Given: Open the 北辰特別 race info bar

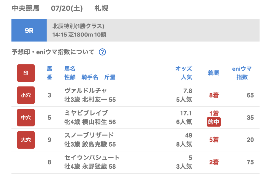Looking at the screenshot, I should (x=153, y=30).
